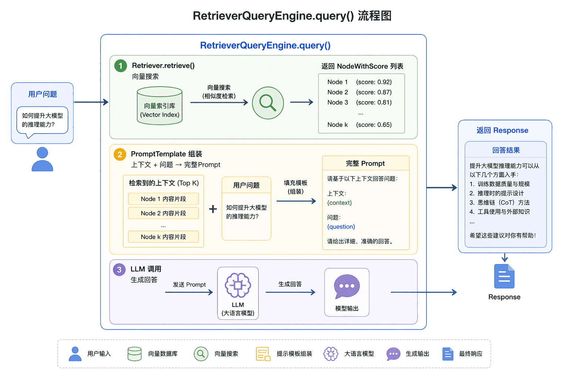Click the blue Response document icon
Screen dimensions: 568x379
click(x=504, y=276)
